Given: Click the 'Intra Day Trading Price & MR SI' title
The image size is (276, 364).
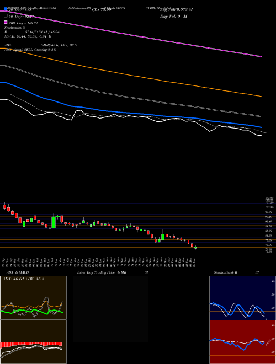Looking at the screenshot, I should pos(113,272).
